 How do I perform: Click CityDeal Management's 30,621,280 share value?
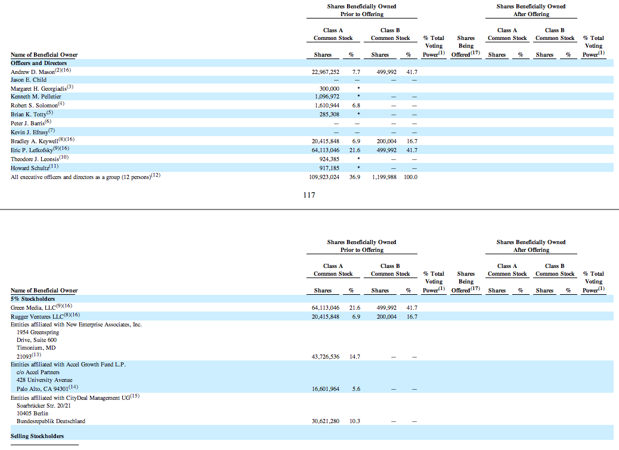point(326,421)
